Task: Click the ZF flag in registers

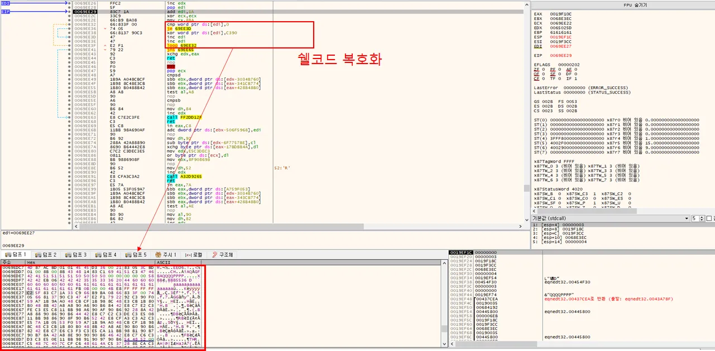Action: coord(539,69)
